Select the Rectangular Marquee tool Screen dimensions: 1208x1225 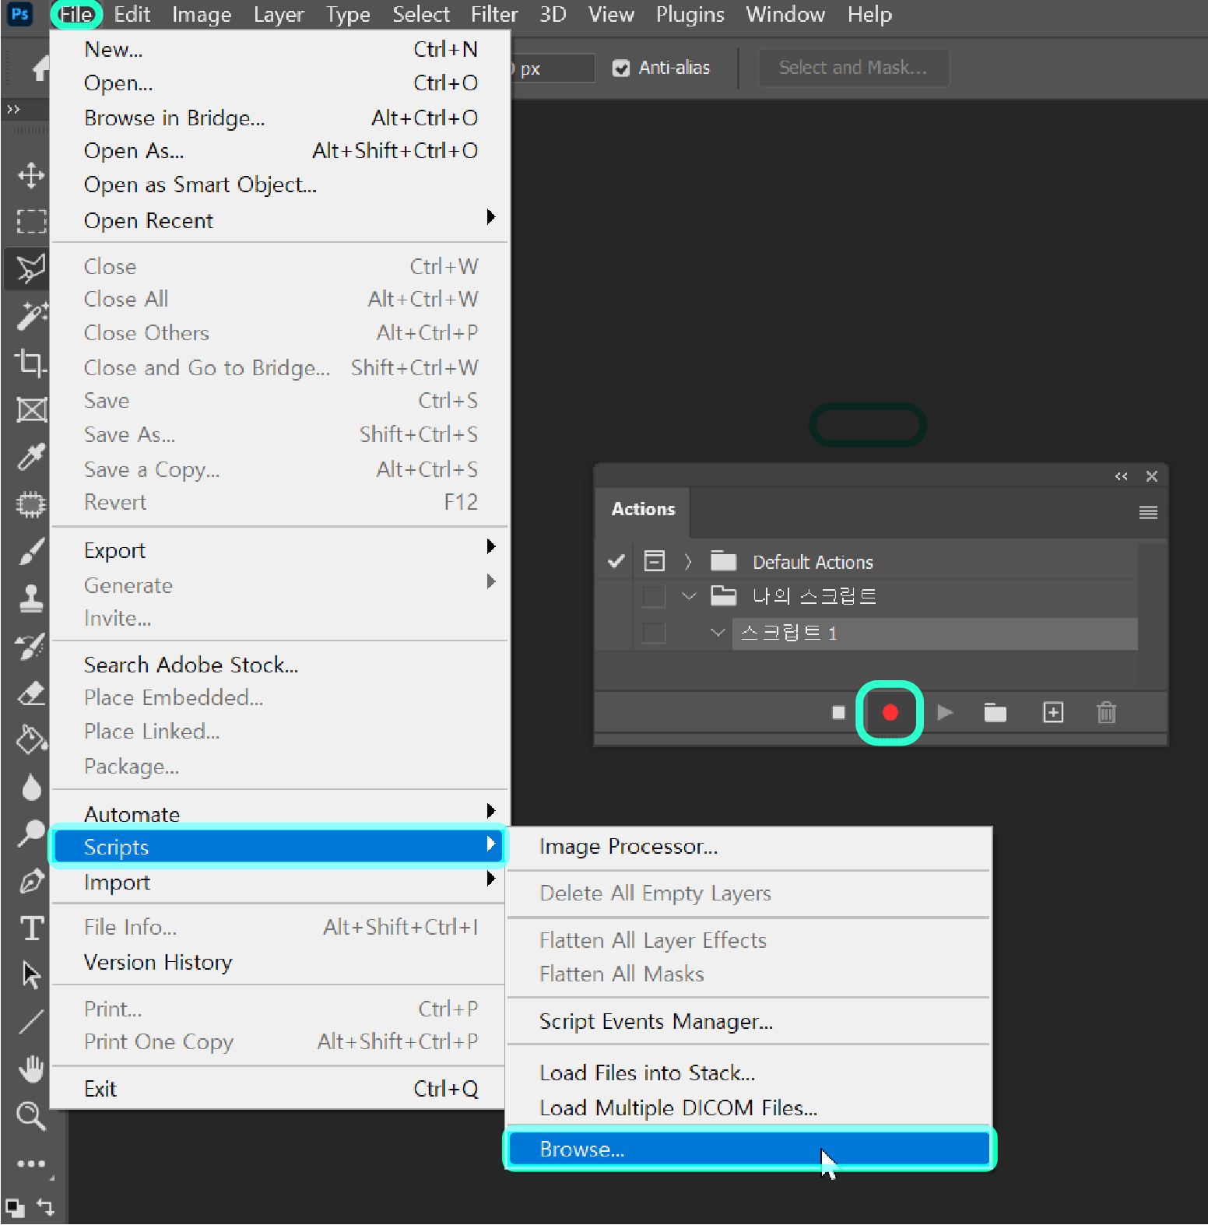pos(31,222)
